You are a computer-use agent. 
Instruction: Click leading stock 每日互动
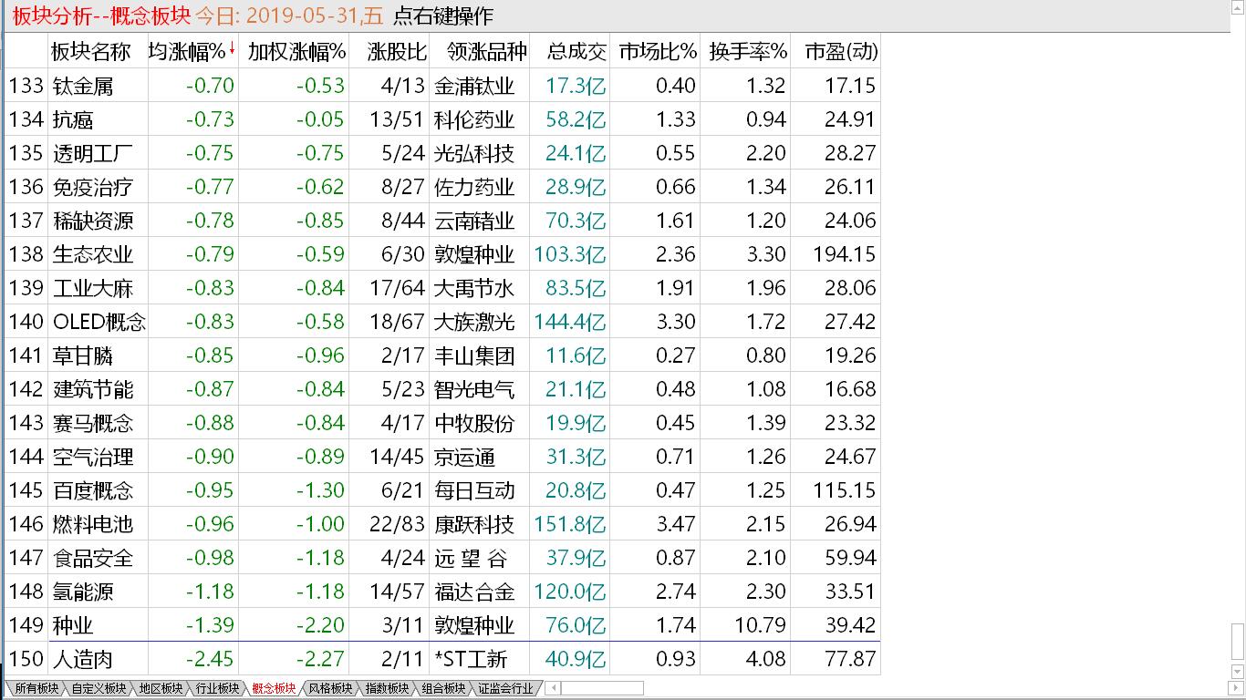coord(474,490)
